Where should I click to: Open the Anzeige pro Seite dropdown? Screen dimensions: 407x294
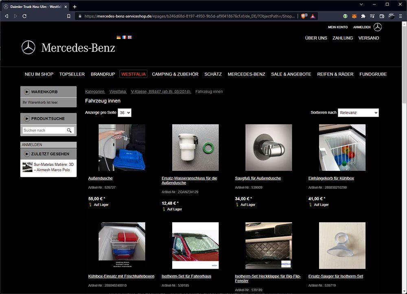125,113
